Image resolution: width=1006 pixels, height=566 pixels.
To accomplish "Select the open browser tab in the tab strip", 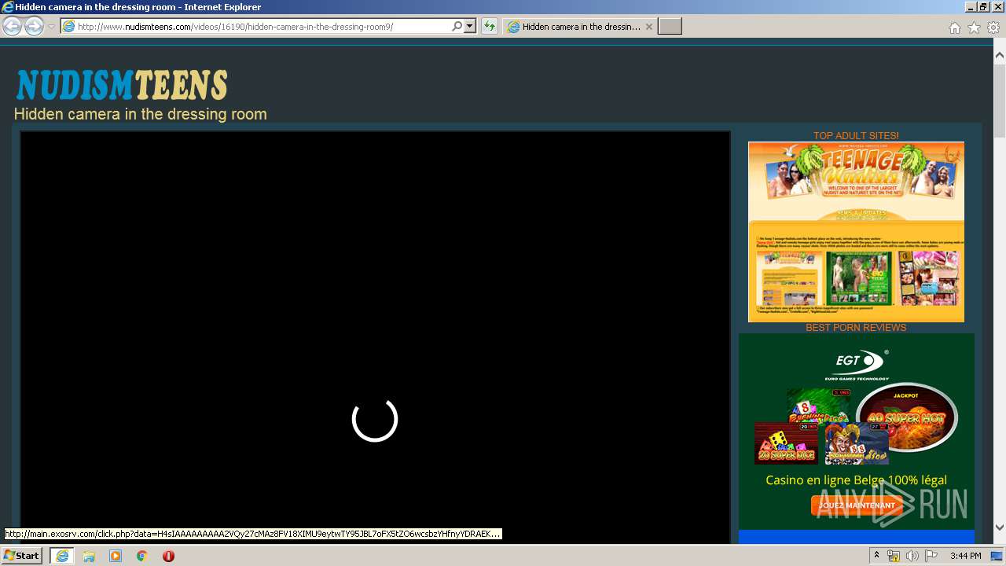I will (x=580, y=27).
